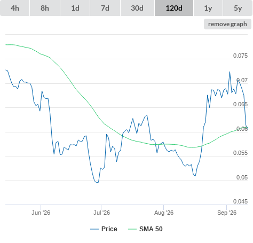Click the remove graph button
The width and height of the screenshot is (253, 243).
[227, 24]
